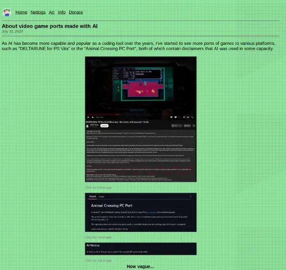This screenshot has width=286, height=270.
Task: Open the Art navigation link
Action: tap(51, 12)
